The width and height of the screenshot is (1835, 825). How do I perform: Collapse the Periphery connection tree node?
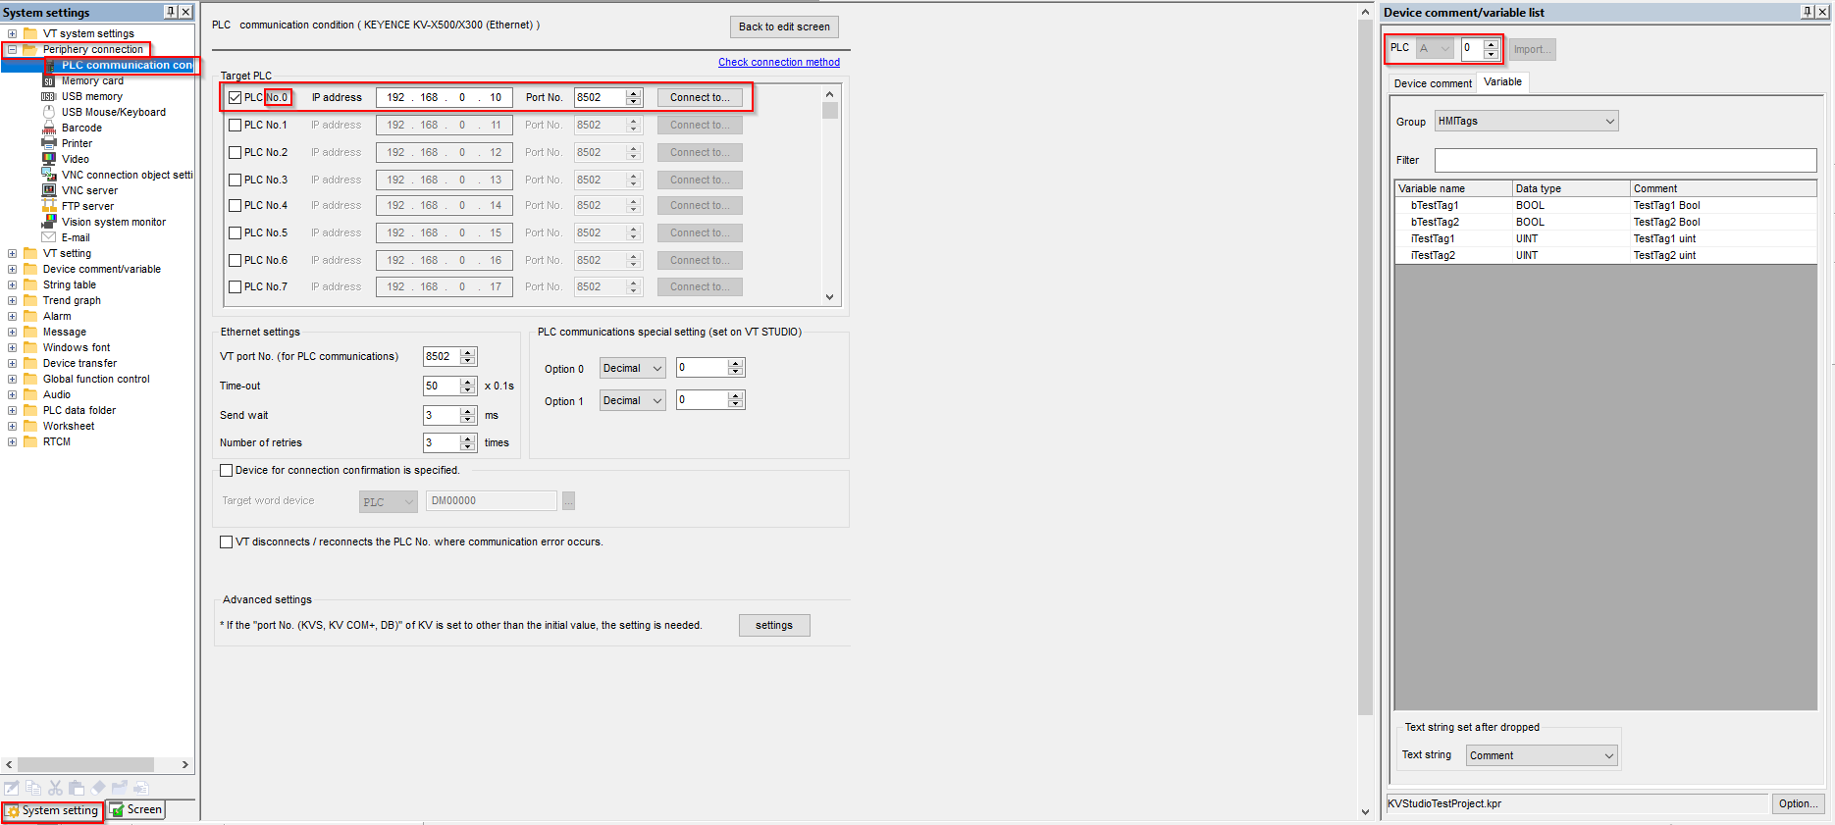[x=12, y=49]
